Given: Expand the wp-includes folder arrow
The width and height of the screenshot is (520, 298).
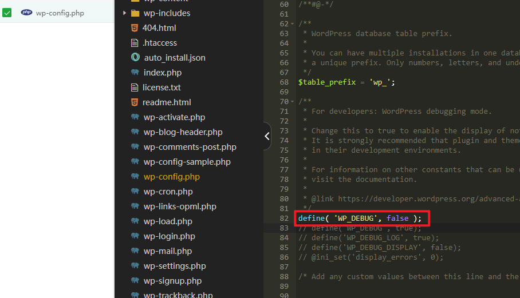Looking at the screenshot, I should tap(124, 13).
